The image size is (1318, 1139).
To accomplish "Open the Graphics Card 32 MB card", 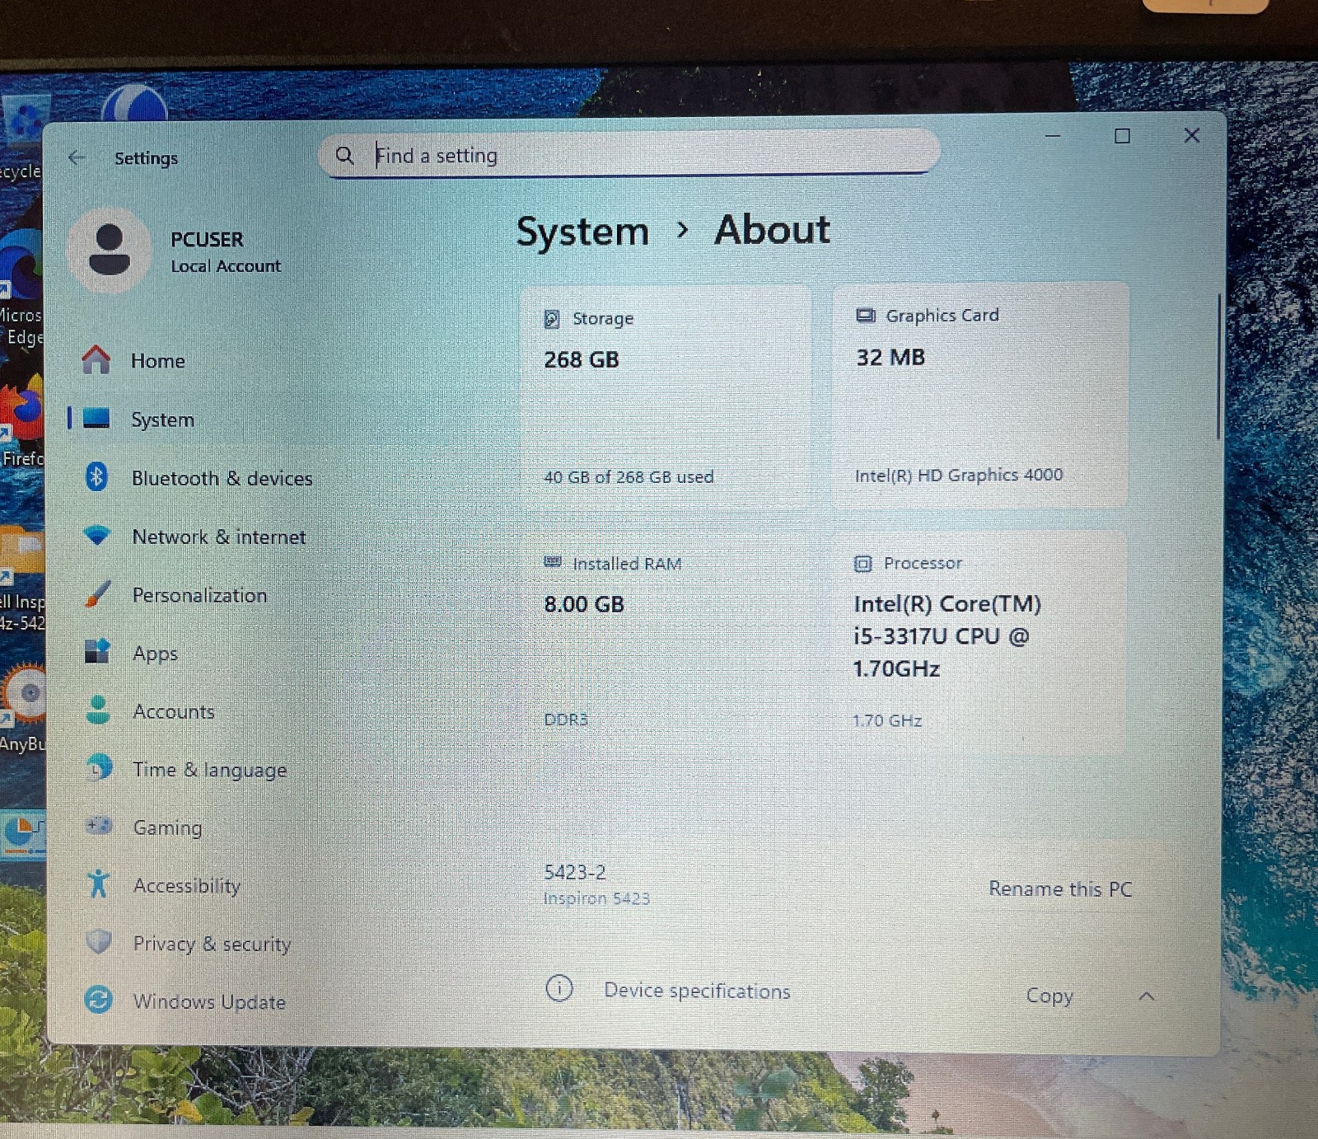I will tap(980, 394).
